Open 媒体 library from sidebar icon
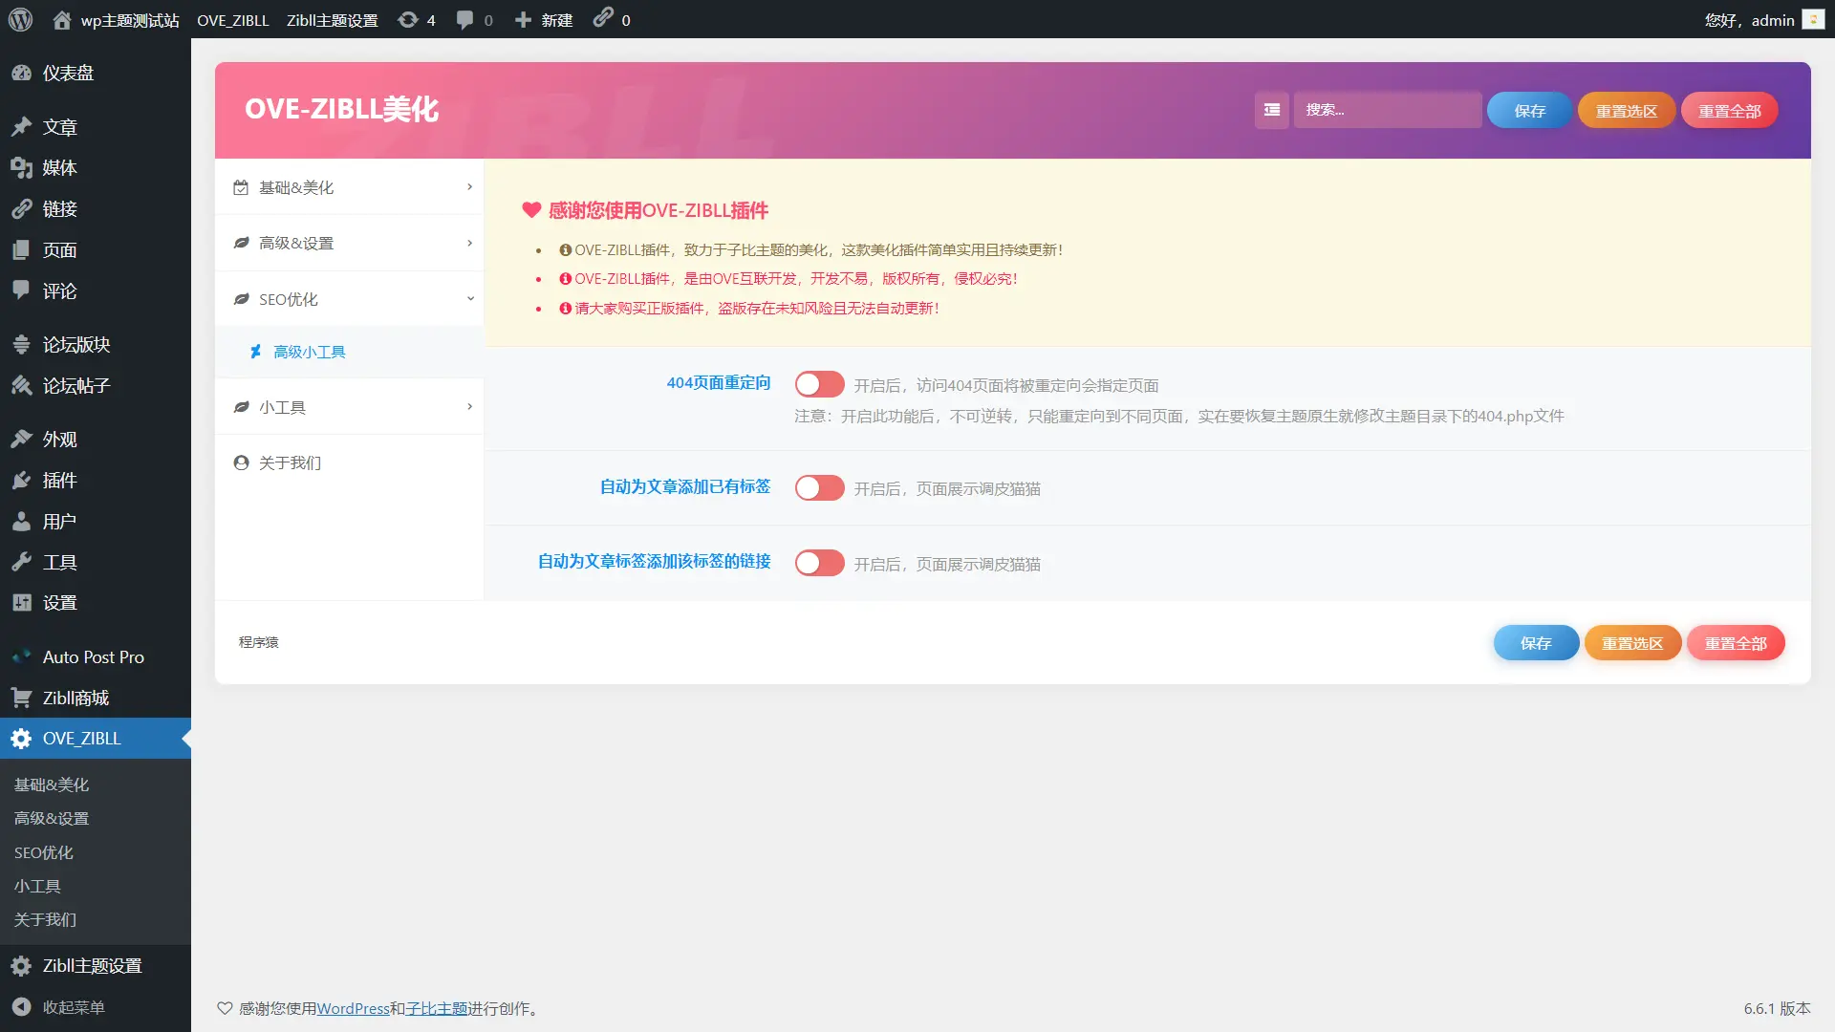 pyautogui.click(x=23, y=168)
